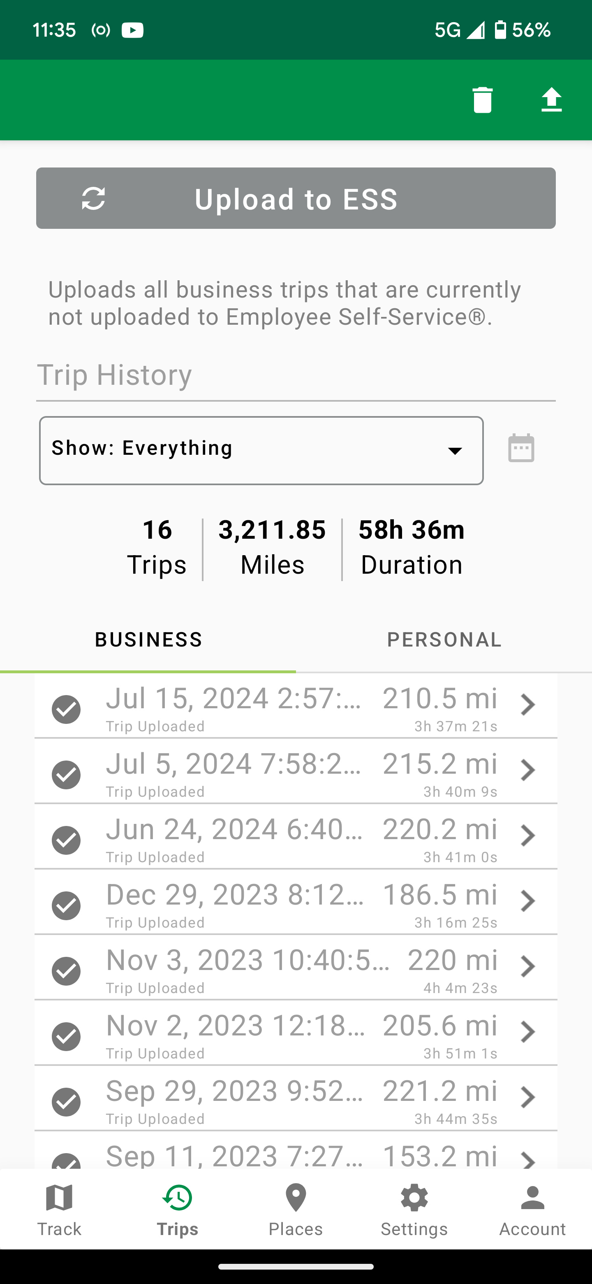This screenshot has height=1284, width=592.
Task: Toggle checkmark for Jun 24, 2024 trip
Action: 66,840
